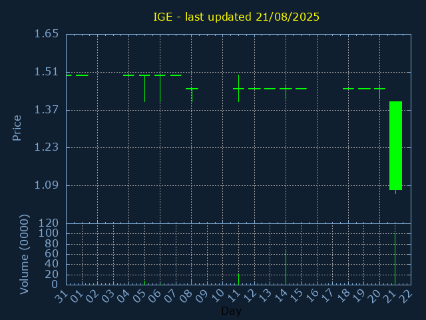Click the day 12 x-axis label
This screenshot has width=426, height=320.
pos(250,296)
